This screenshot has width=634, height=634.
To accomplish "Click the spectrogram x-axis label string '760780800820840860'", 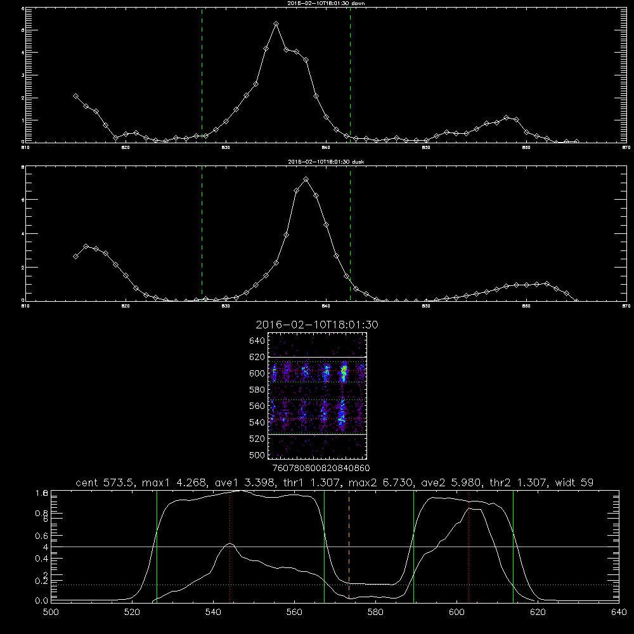I will pos(321,469).
